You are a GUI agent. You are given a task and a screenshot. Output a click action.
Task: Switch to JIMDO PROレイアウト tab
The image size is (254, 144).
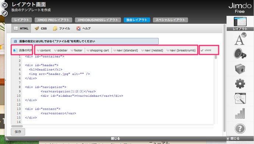point(53,20)
